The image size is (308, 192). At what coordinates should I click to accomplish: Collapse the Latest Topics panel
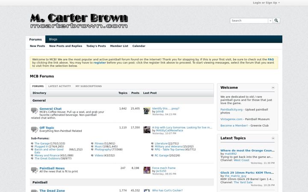click(273, 138)
